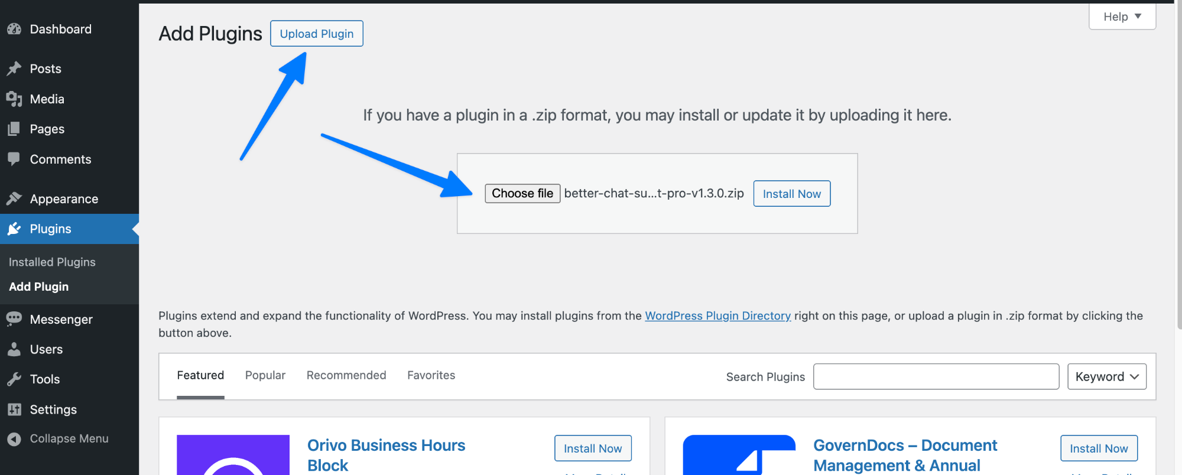
Task: Expand the Help dropdown panel
Action: pyautogui.click(x=1122, y=17)
